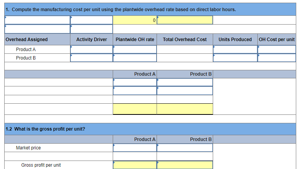Click the "Product B" row label under Overhead Assigned

click(26, 58)
